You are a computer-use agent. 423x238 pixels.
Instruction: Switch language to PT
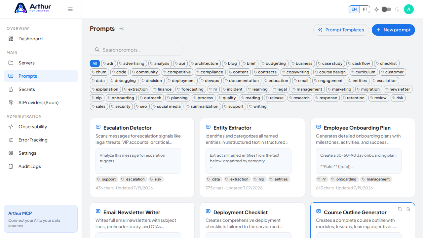pyautogui.click(x=365, y=9)
